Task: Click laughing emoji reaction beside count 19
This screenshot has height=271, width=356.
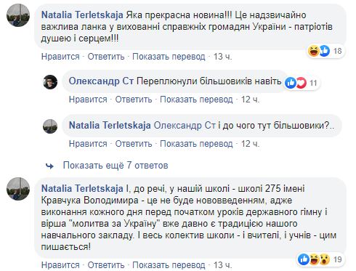Action: (x=314, y=259)
